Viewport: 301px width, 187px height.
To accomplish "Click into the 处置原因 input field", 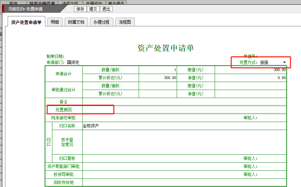I will click(184, 110).
